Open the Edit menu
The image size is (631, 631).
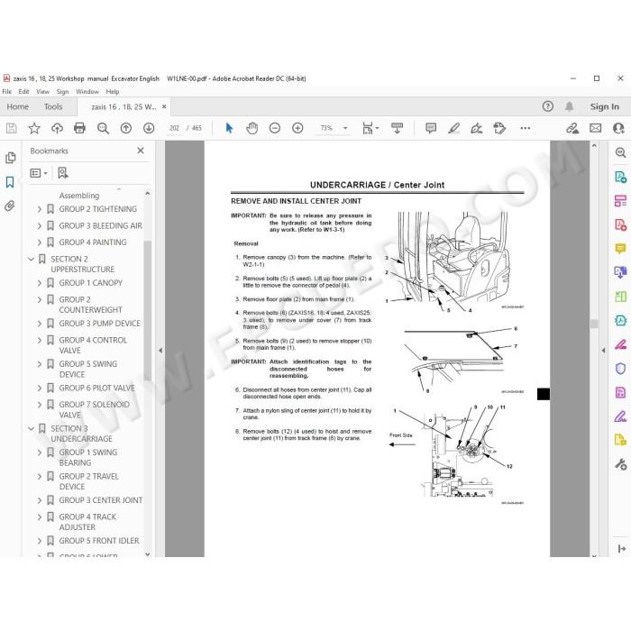tap(23, 92)
